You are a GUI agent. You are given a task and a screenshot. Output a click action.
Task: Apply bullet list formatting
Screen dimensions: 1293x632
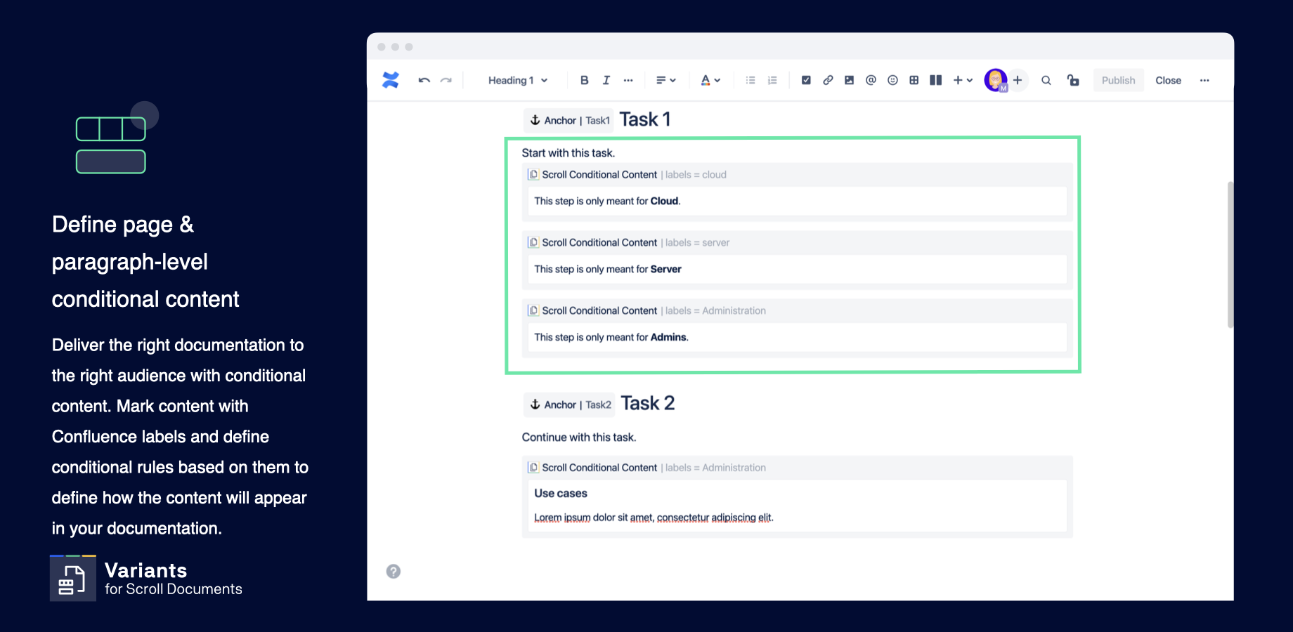coord(751,80)
